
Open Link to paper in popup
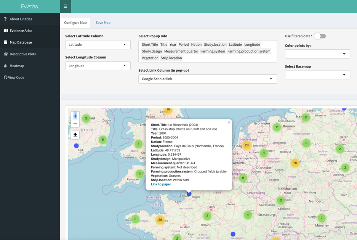click(161, 184)
